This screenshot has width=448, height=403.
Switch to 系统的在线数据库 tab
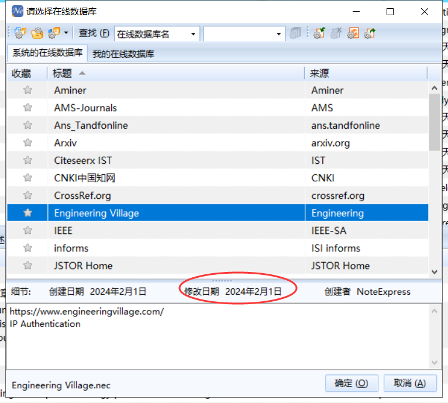click(x=47, y=53)
